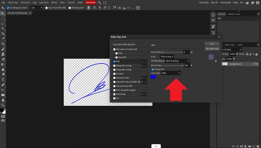The height and width of the screenshot is (148, 261).
Task: Enable 'Thả bóng' style checkbox
Action: pyautogui.click(x=114, y=94)
